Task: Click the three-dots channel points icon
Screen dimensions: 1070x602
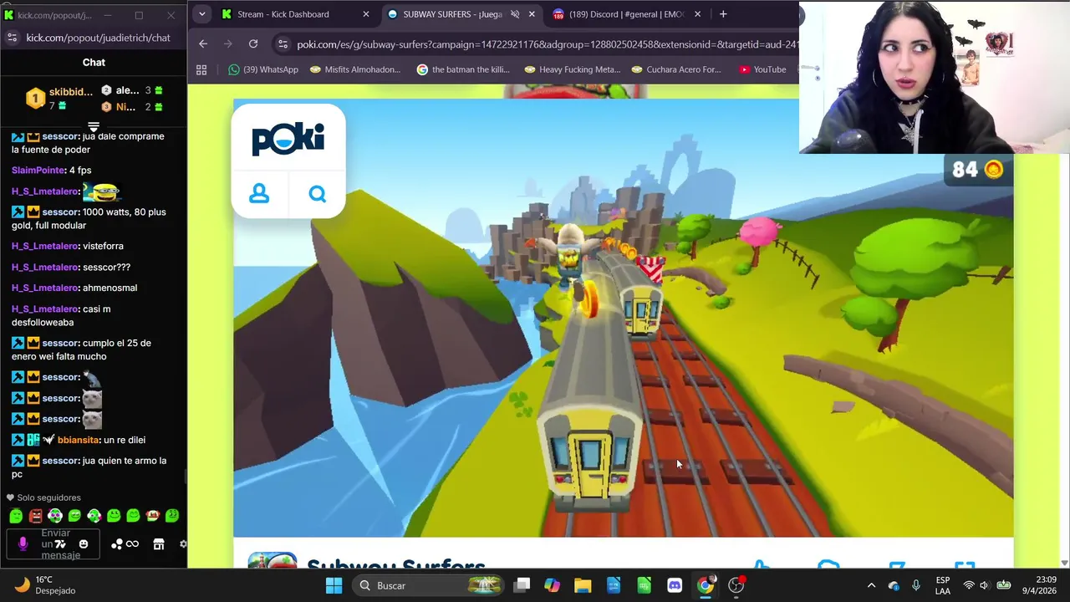Action: tap(117, 544)
